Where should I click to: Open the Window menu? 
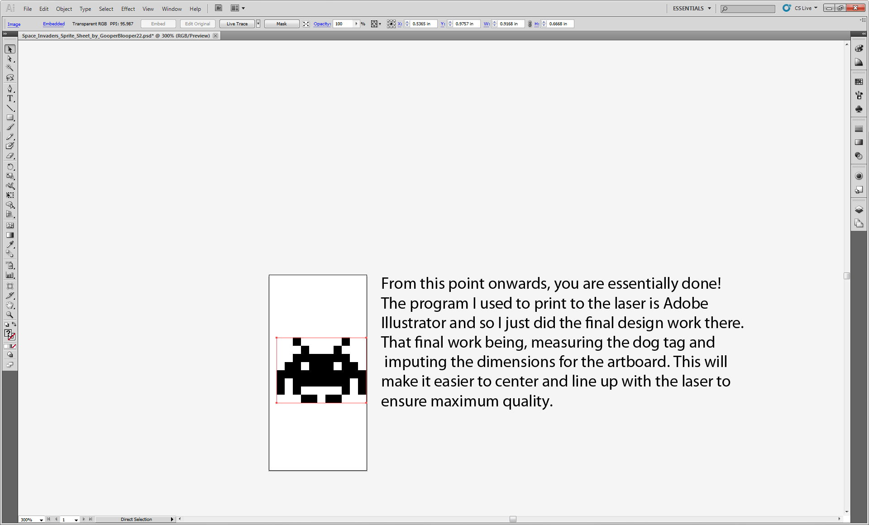pyautogui.click(x=172, y=9)
